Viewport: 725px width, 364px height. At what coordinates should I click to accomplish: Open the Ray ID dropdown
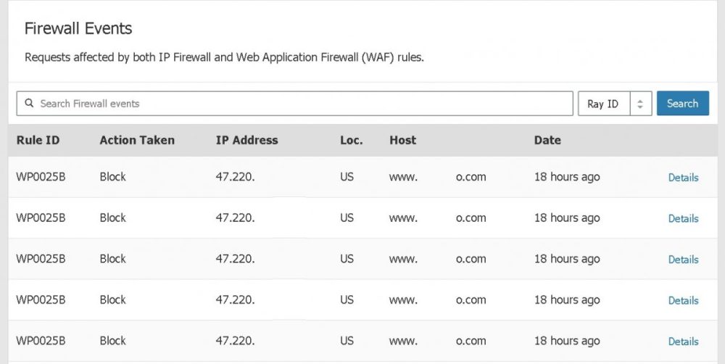[x=615, y=104]
